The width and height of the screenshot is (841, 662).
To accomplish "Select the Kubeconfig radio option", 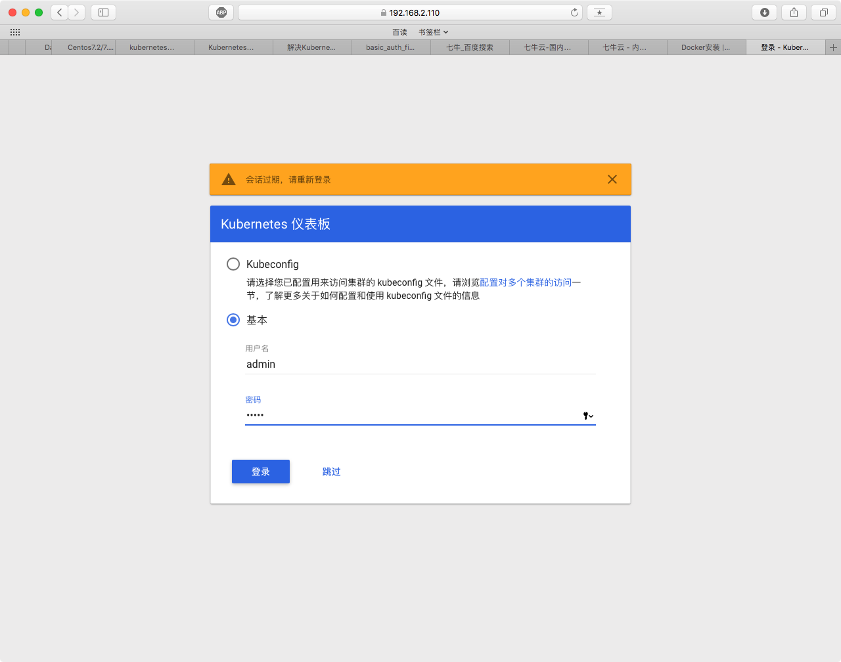I will click(233, 264).
